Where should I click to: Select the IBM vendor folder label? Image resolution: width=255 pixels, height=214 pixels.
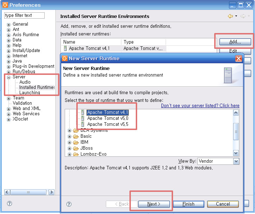[84, 142]
